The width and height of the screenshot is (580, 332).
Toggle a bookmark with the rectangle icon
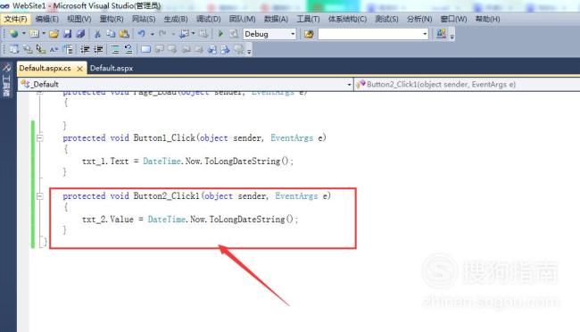[x=145, y=49]
